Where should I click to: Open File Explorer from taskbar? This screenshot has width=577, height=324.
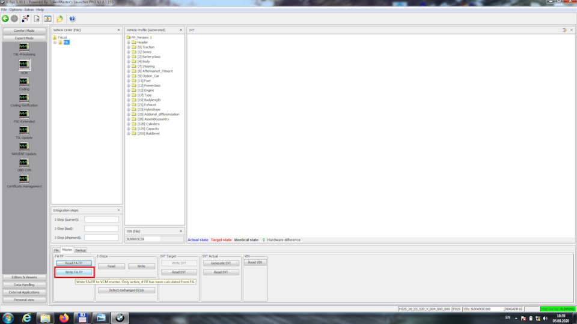(x=45, y=318)
